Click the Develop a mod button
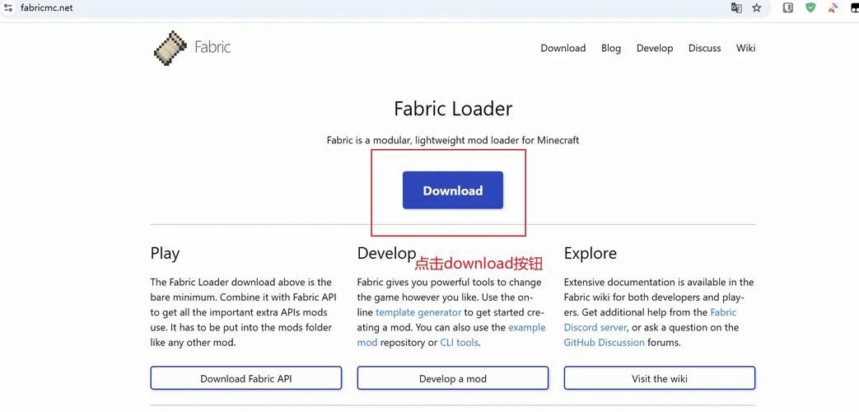This screenshot has height=412, width=859. (x=452, y=378)
